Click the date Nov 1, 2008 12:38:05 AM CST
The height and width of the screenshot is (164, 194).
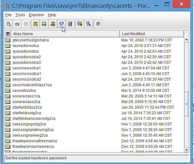(x=147, y=130)
